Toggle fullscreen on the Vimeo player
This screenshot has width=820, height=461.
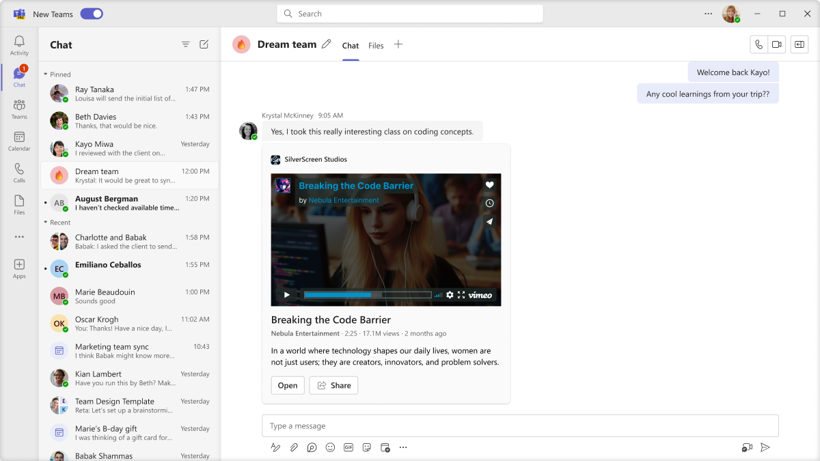461,295
